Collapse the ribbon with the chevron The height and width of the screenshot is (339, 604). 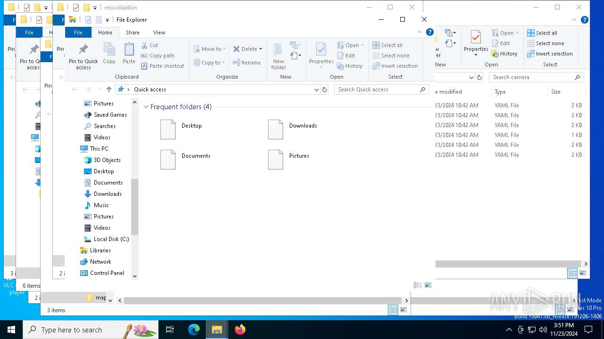[x=419, y=32]
